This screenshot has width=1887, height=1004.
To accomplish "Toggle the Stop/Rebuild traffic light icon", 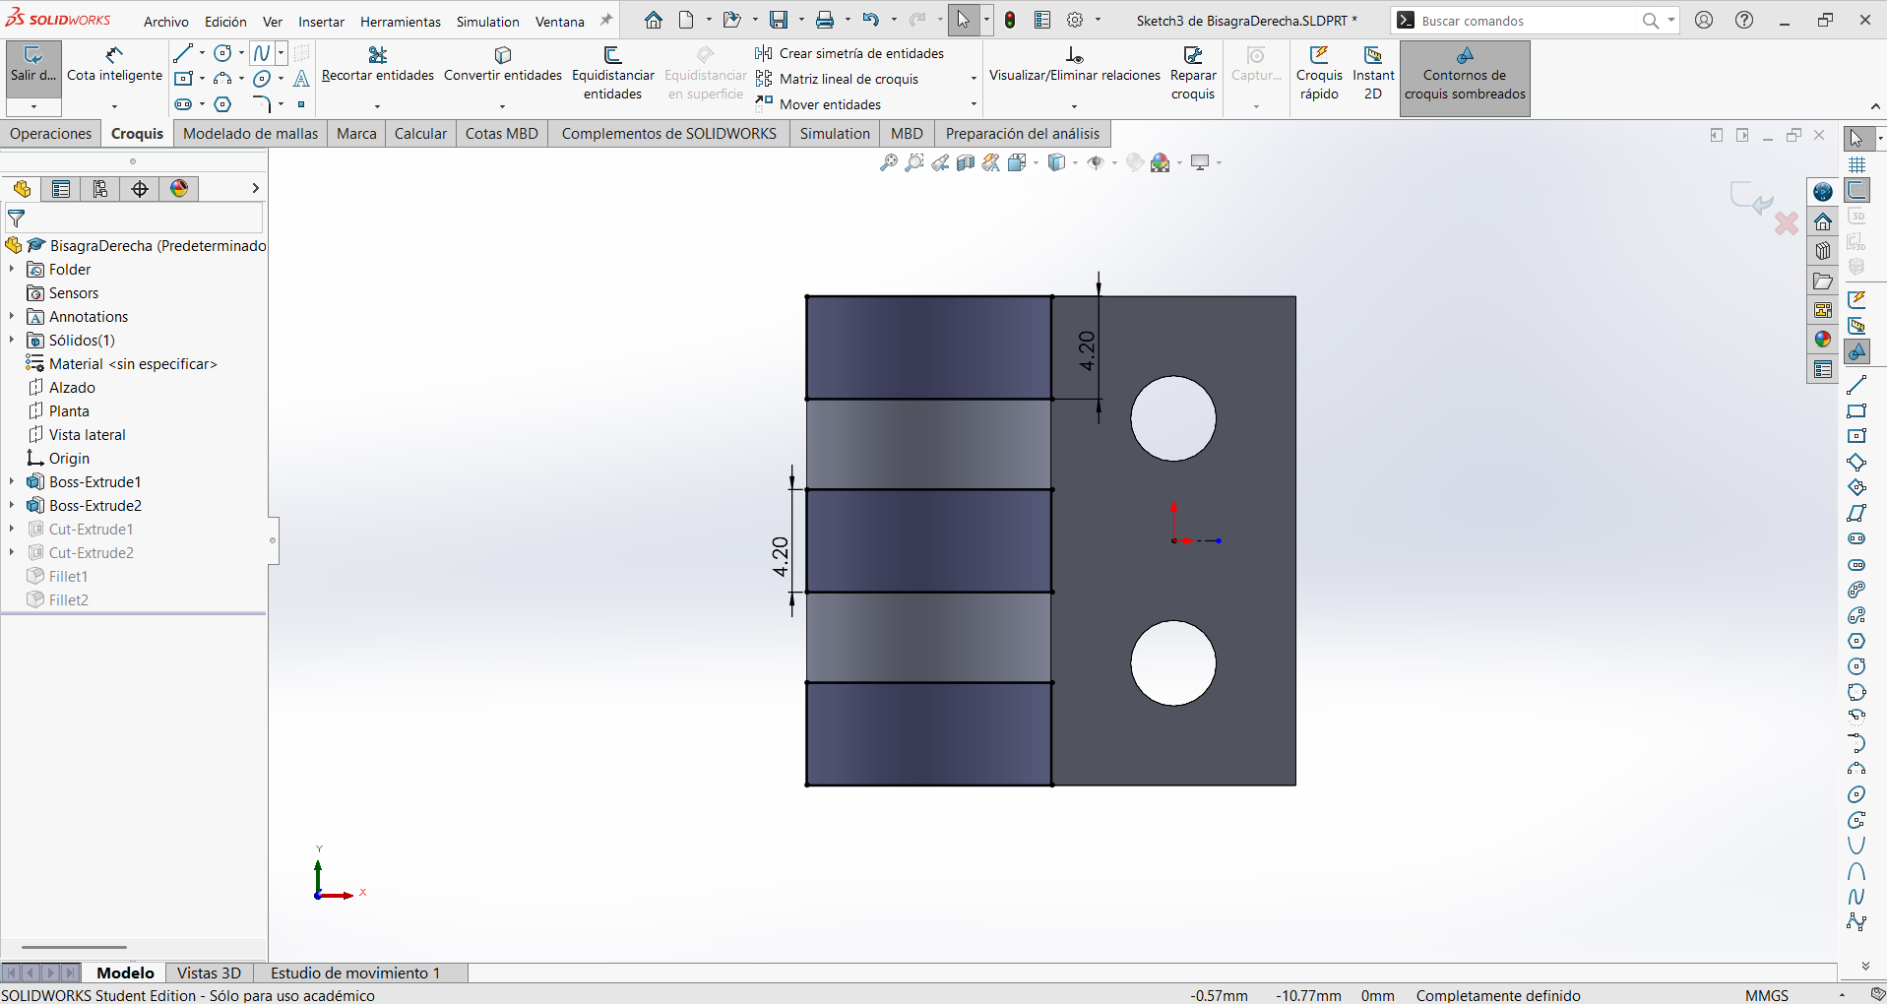I will pos(1010,20).
